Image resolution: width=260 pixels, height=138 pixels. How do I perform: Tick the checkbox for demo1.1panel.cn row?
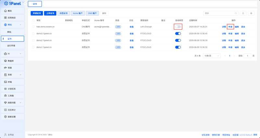click(33, 47)
